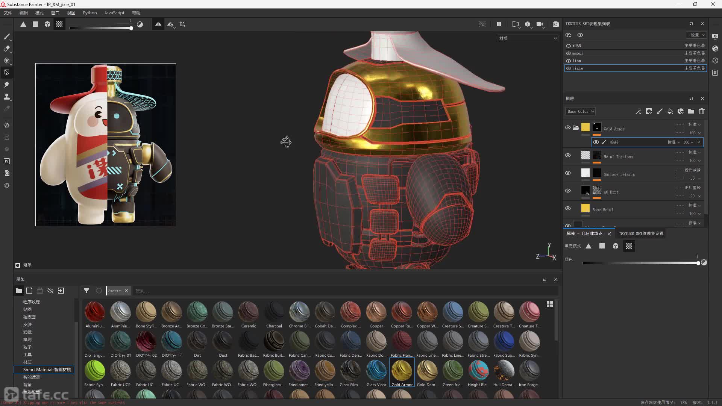
Task: Hide the AO Dirt layer
Action: pyautogui.click(x=568, y=191)
